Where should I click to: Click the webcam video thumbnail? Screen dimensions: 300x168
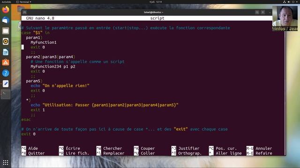coord(285,19)
